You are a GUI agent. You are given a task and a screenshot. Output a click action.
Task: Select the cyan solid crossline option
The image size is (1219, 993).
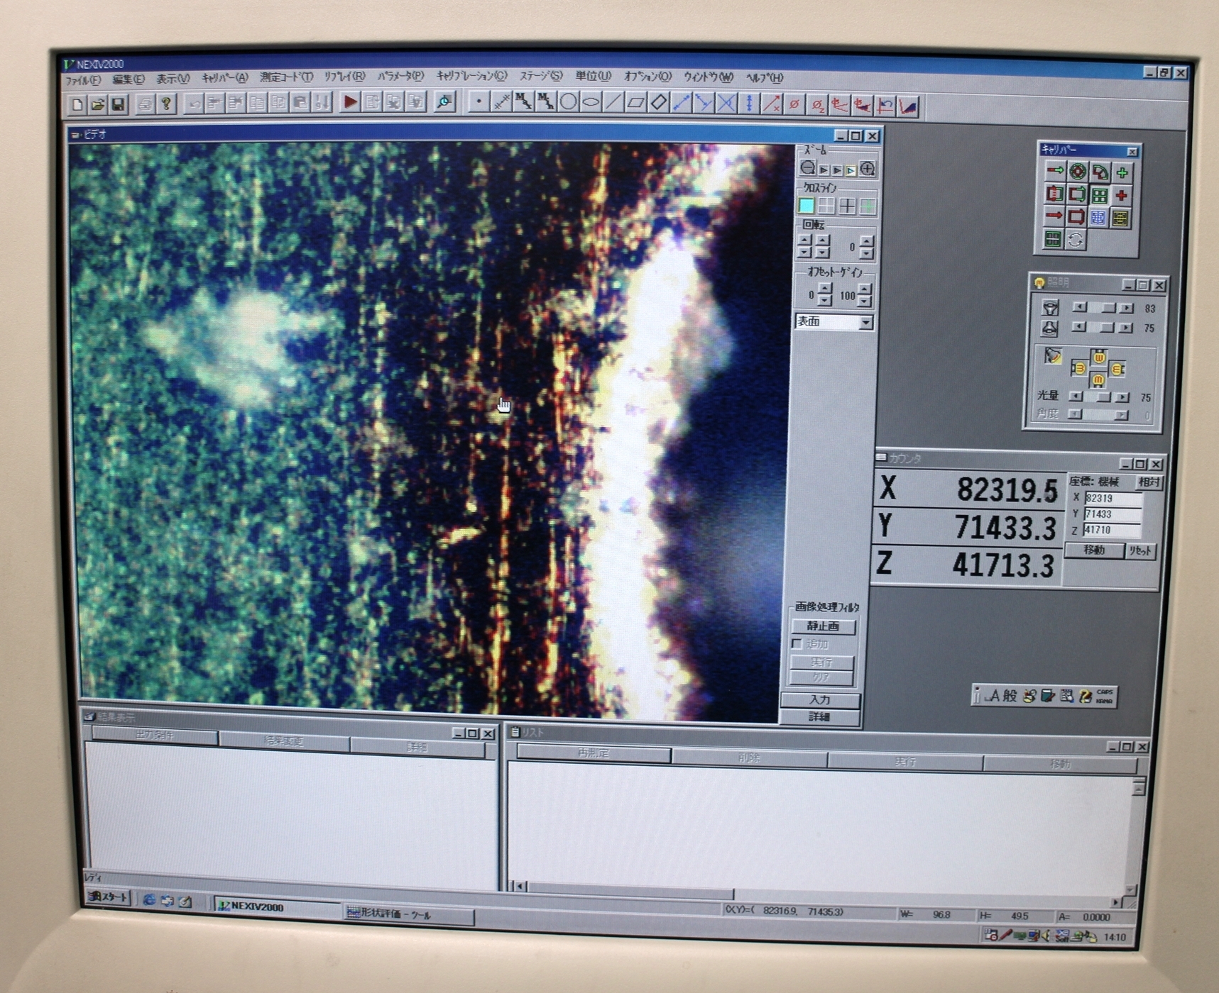806,206
